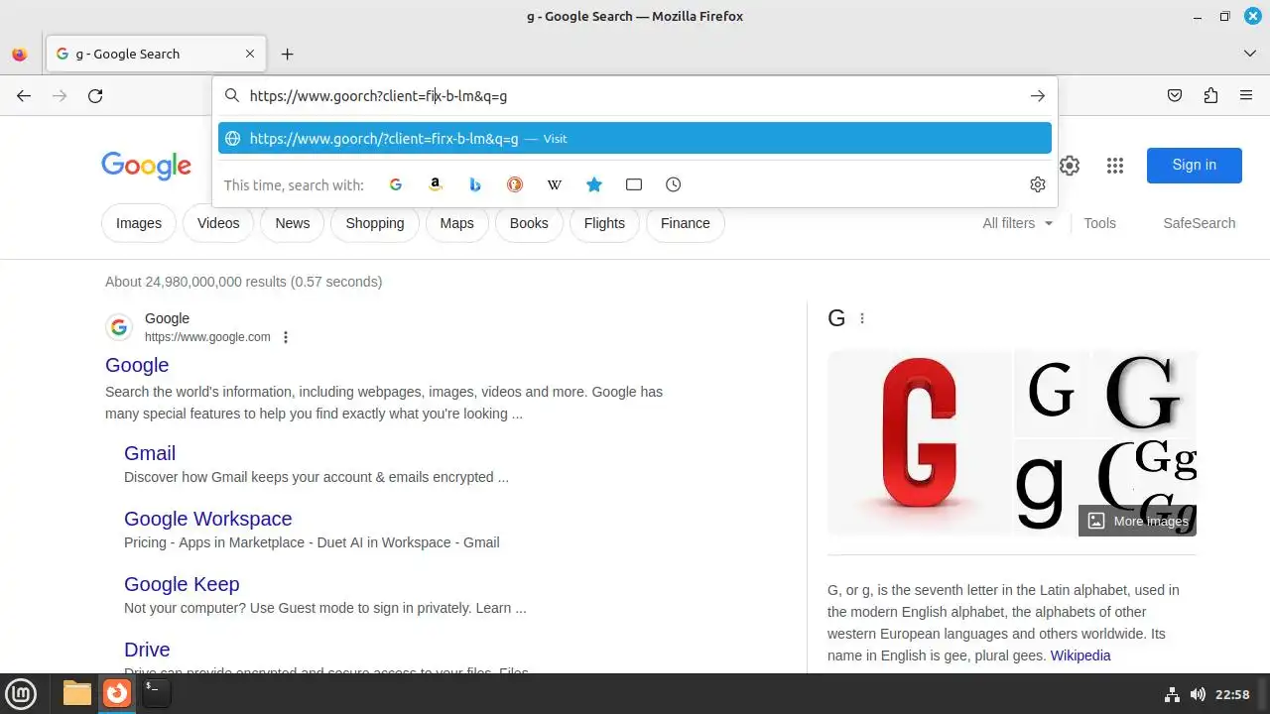Search this time with DuckDuckGo icon
1270x714 pixels.
point(515,184)
